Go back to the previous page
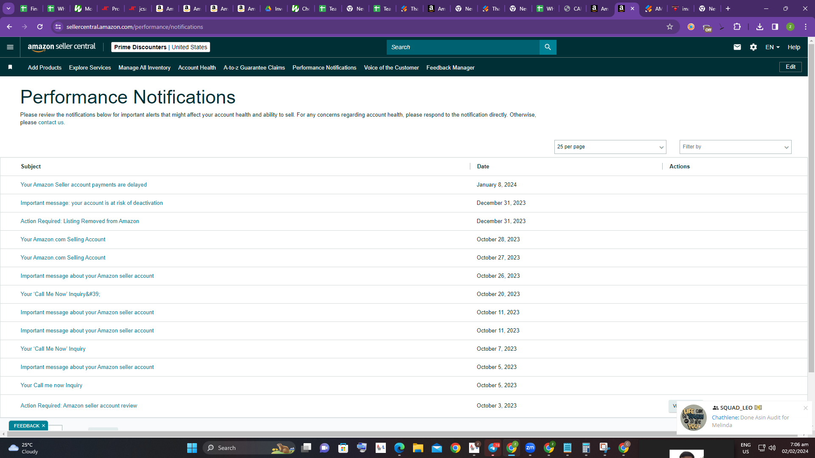 [9, 27]
